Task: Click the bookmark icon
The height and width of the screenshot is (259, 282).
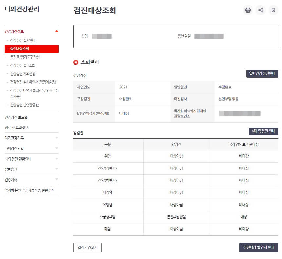Action: tap(274, 10)
